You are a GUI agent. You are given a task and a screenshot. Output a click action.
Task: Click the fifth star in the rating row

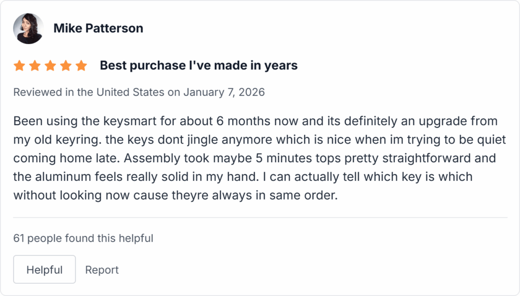coord(82,65)
